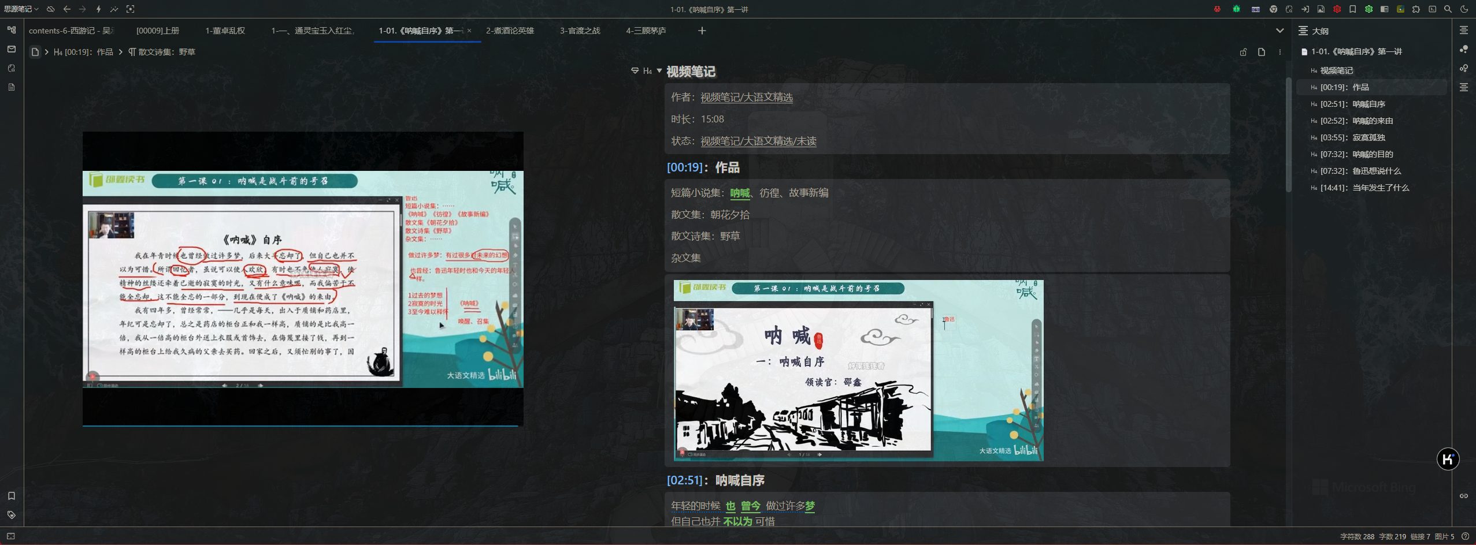Screen dimensions: 1476x545
Task: Open the bookmarks panel in left dock
Action: coord(12,496)
